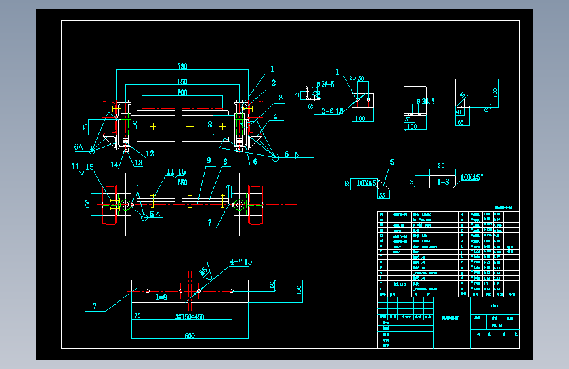Viewport: 569px width, 369px height.
Task: Select part callout number 13
Action: [x=138, y=163]
